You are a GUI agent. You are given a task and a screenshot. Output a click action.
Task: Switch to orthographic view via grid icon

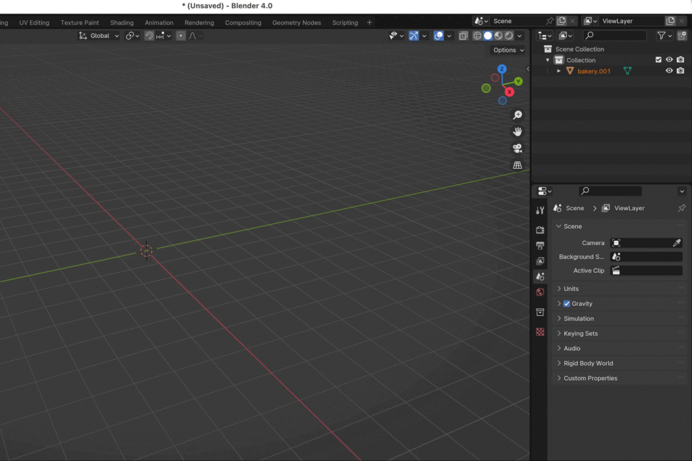518,165
